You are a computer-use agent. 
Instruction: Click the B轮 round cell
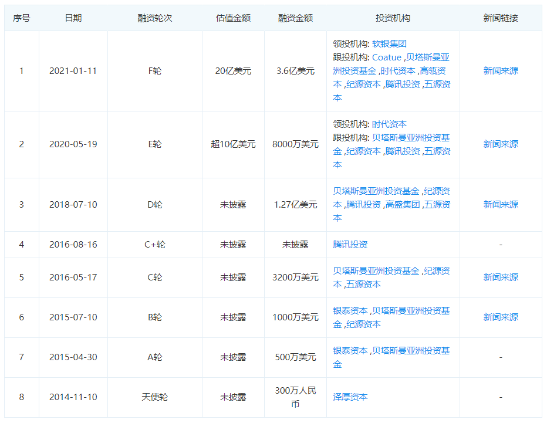pos(155,317)
